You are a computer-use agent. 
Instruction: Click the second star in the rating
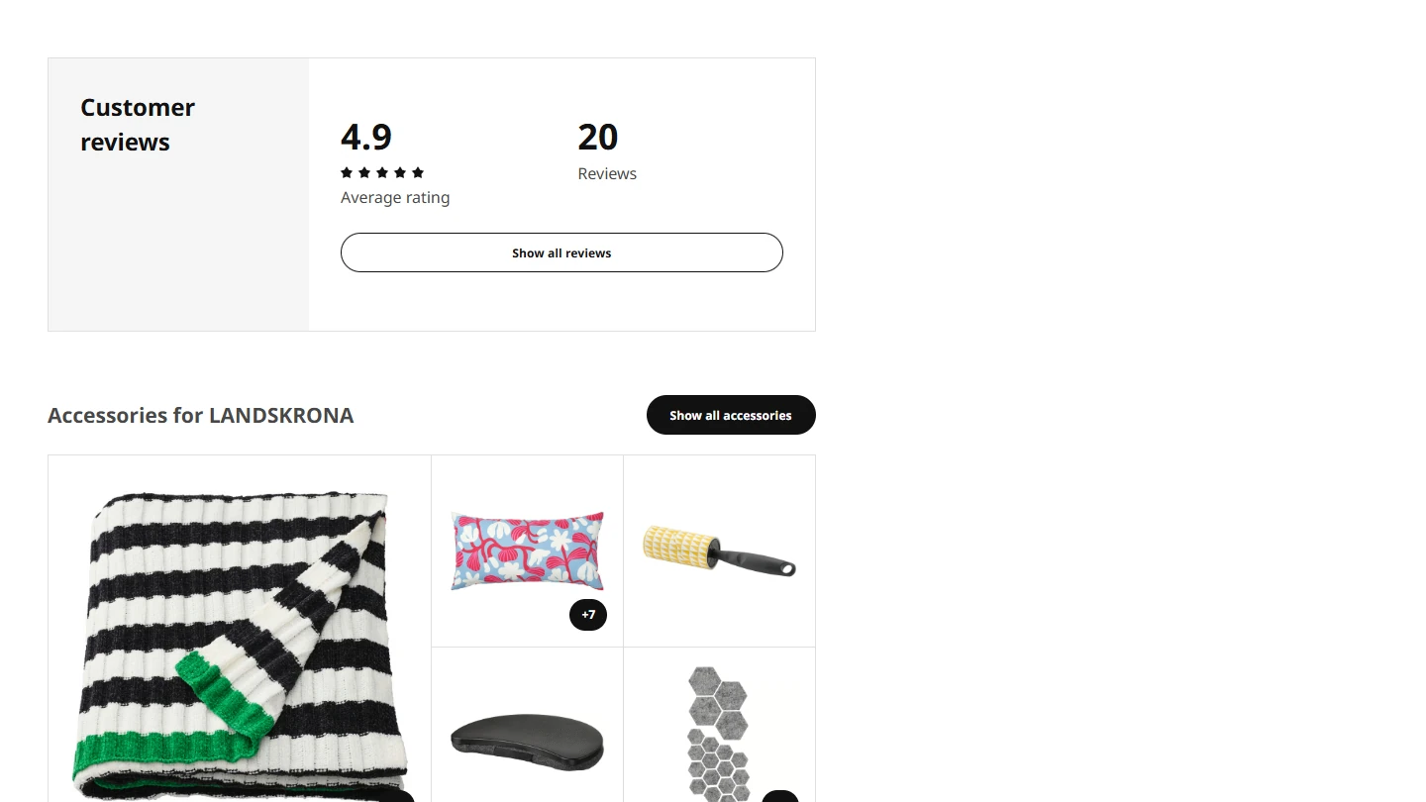point(364,172)
